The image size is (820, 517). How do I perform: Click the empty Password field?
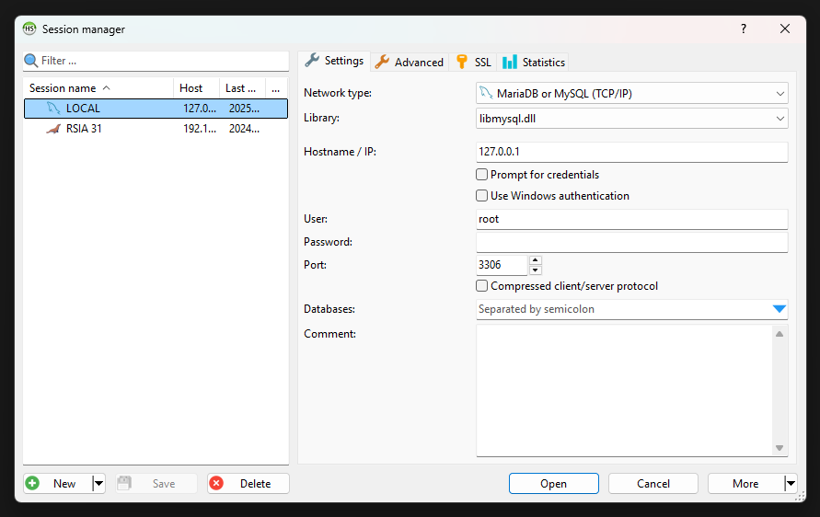click(631, 242)
